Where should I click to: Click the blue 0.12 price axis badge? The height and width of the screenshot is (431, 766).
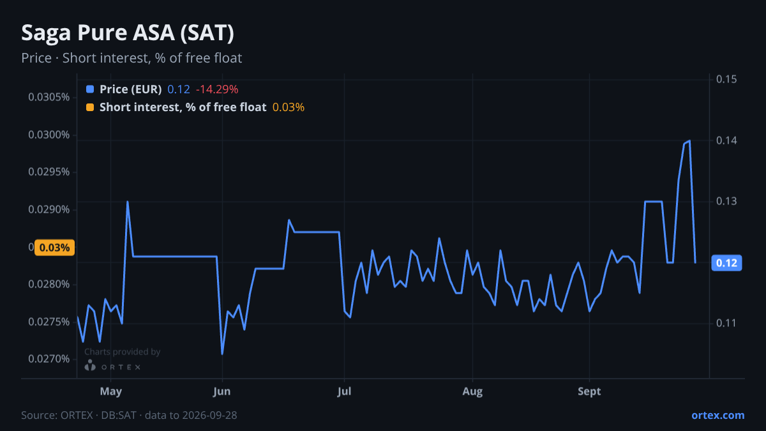point(726,263)
